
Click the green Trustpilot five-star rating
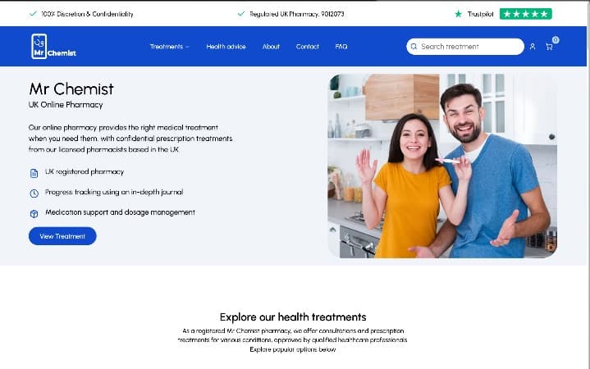526,14
